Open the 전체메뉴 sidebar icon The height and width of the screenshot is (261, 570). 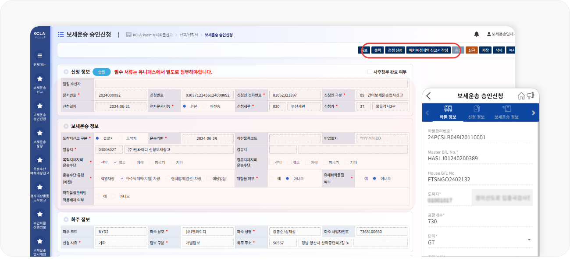40,56
